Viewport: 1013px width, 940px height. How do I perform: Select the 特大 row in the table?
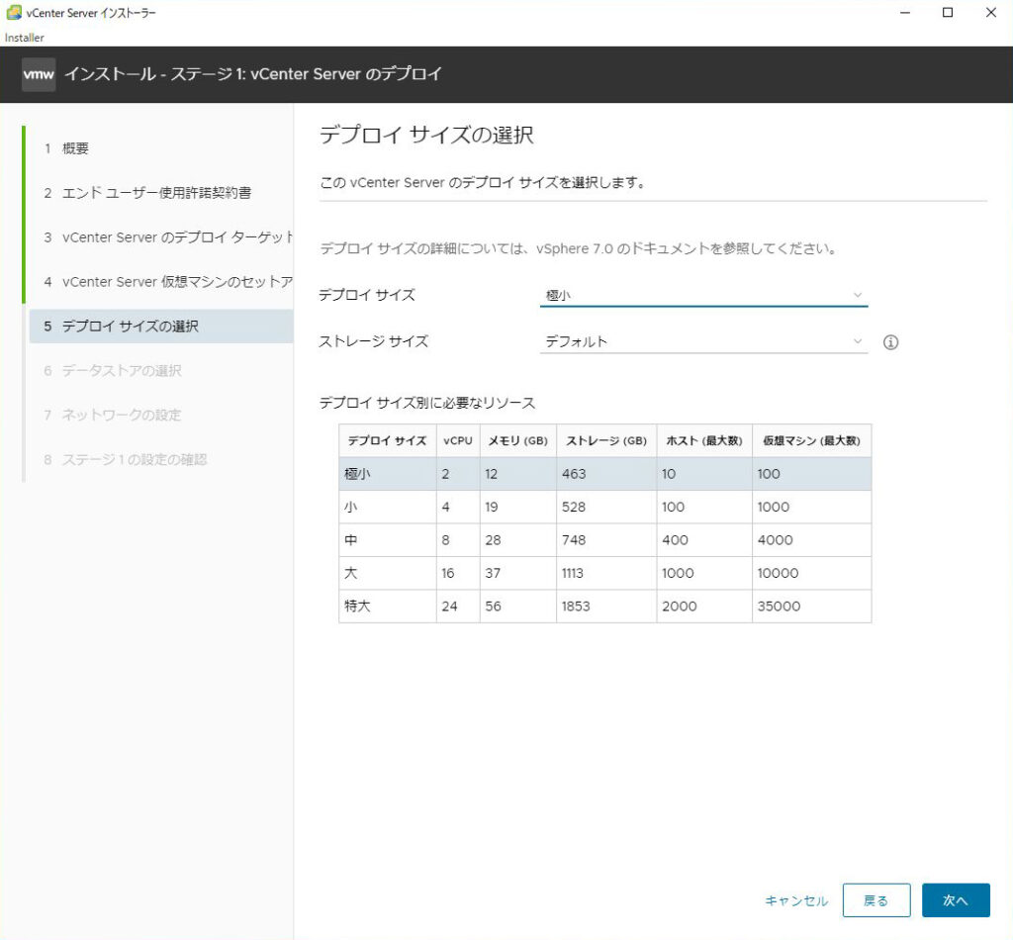click(x=604, y=606)
